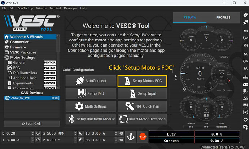Screen dimensions: 249x149
Task: Run RPM with play button beside 5000 RPM
Action: click(81, 133)
